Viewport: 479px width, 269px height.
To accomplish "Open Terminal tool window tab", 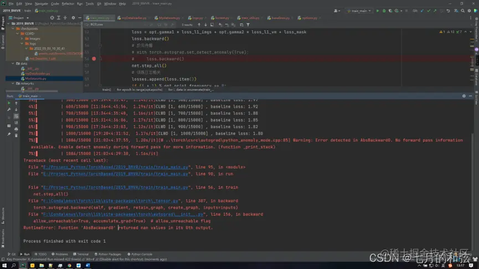I will tap(81, 254).
